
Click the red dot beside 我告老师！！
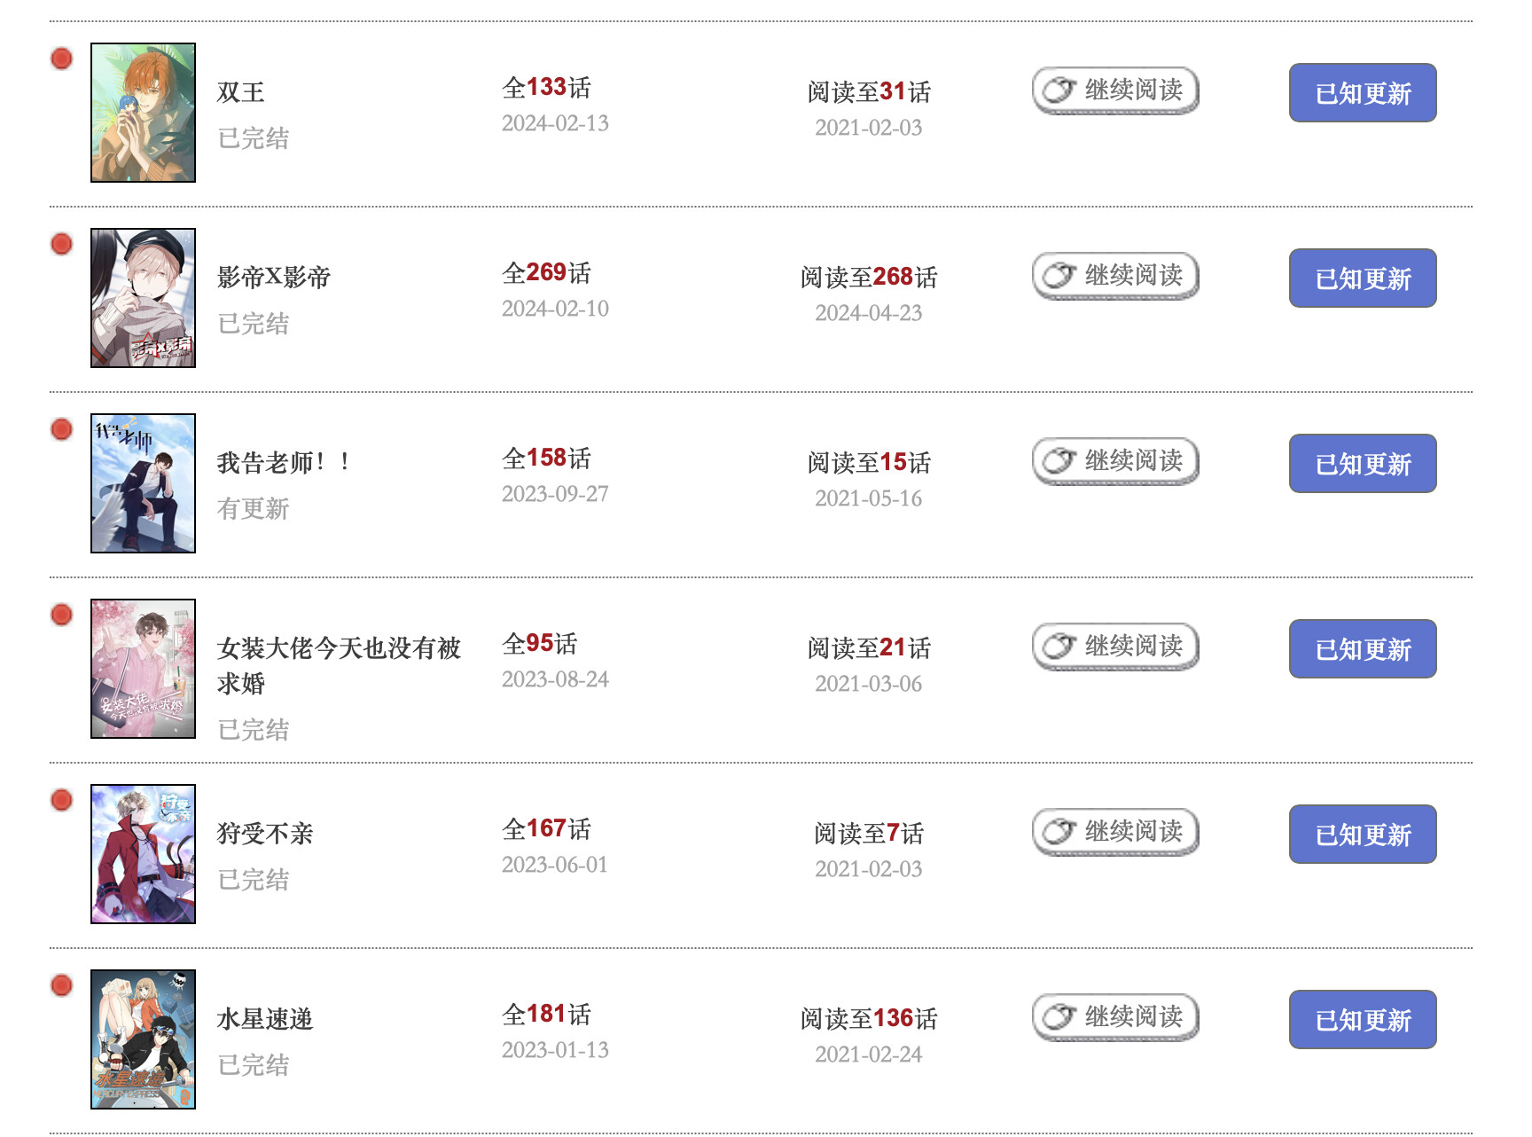click(61, 429)
